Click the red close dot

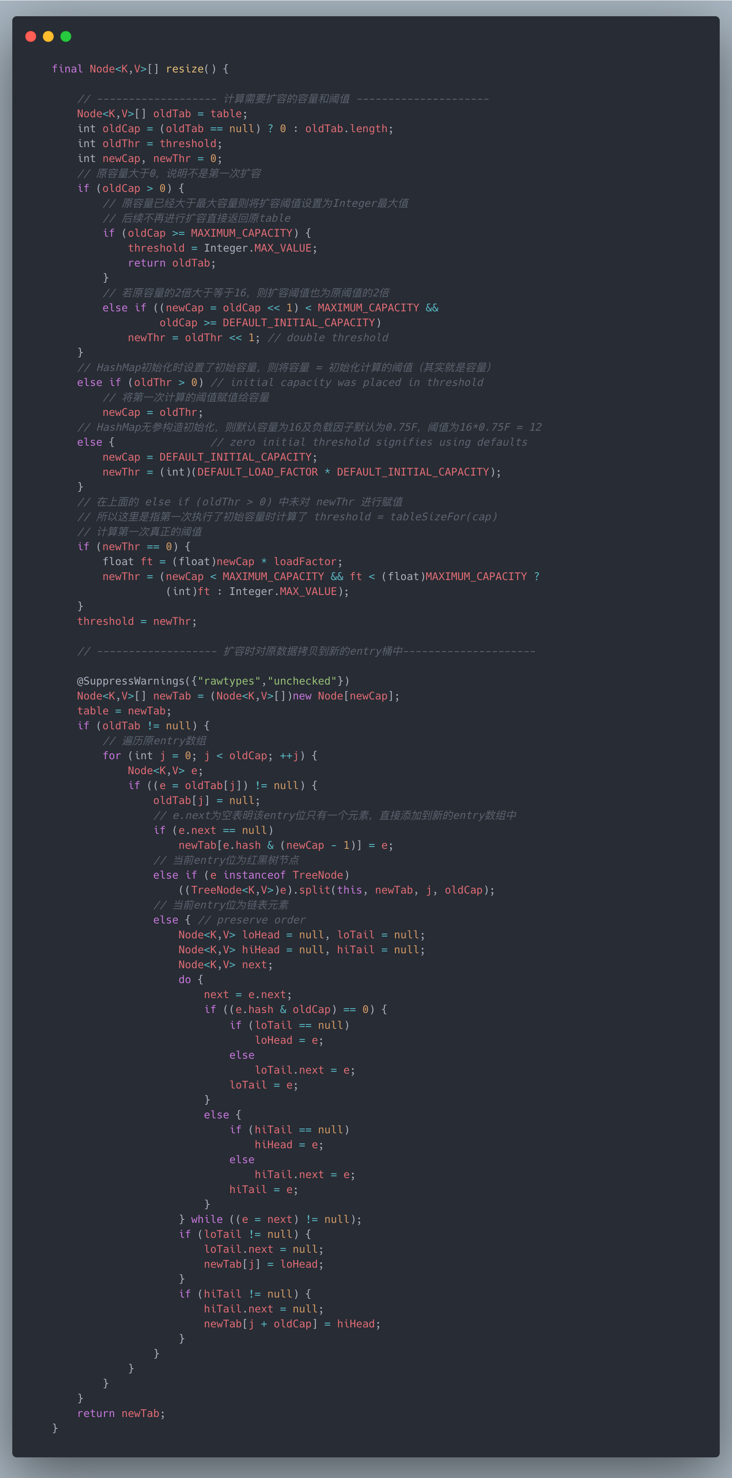click(31, 37)
